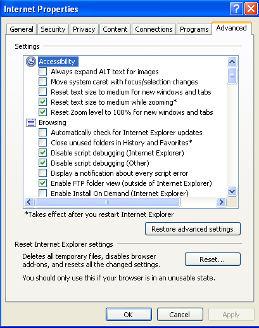259x328 pixels.
Task: Click the Browsing category icon
Action: (31, 122)
